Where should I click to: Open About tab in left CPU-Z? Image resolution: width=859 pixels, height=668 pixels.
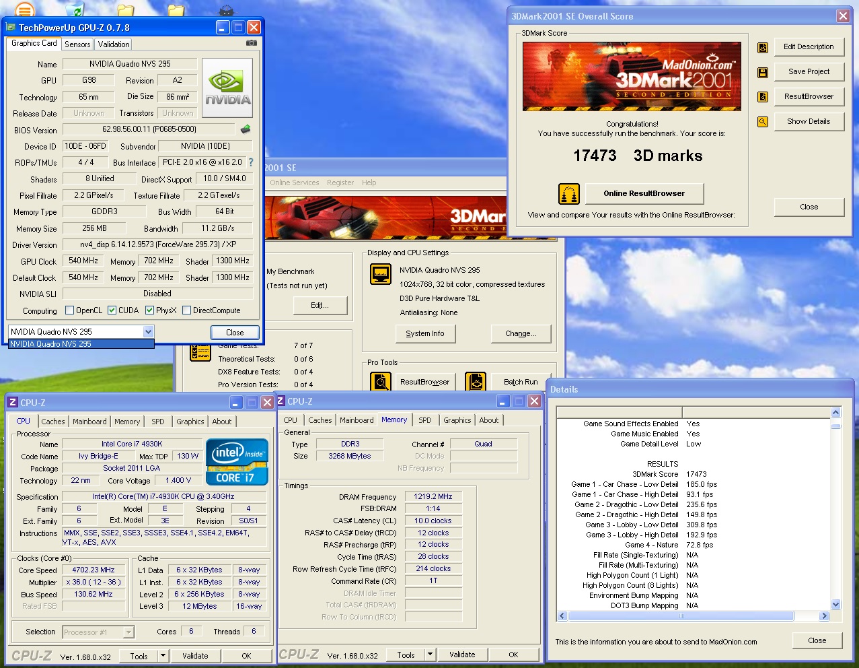pyautogui.click(x=222, y=422)
